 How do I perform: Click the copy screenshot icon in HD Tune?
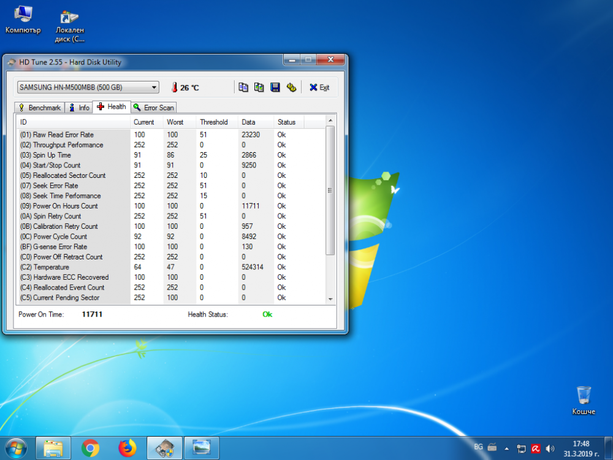259,87
